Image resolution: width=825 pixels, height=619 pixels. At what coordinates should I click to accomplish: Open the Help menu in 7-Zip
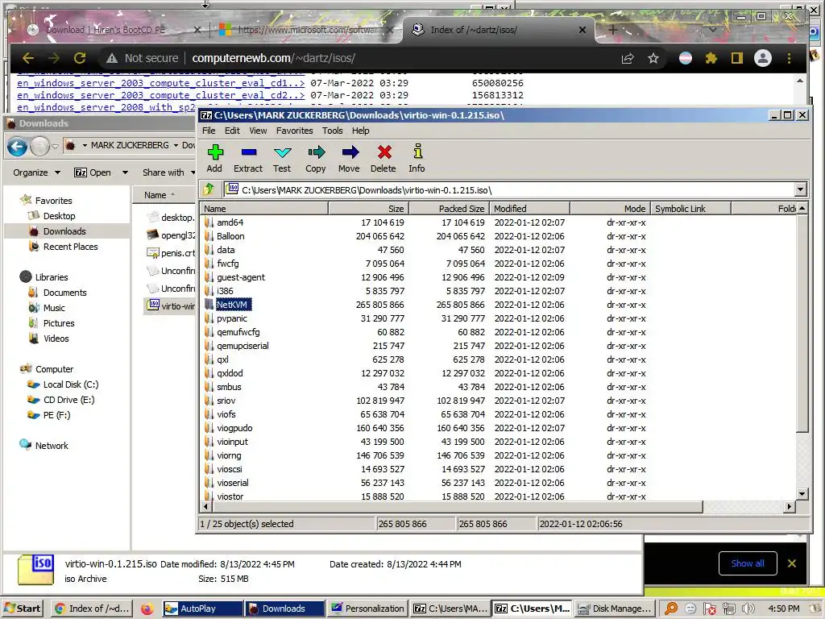(x=360, y=131)
